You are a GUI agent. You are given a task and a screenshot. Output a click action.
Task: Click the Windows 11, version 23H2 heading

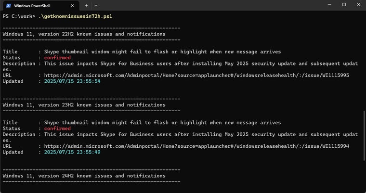[x=84, y=105]
